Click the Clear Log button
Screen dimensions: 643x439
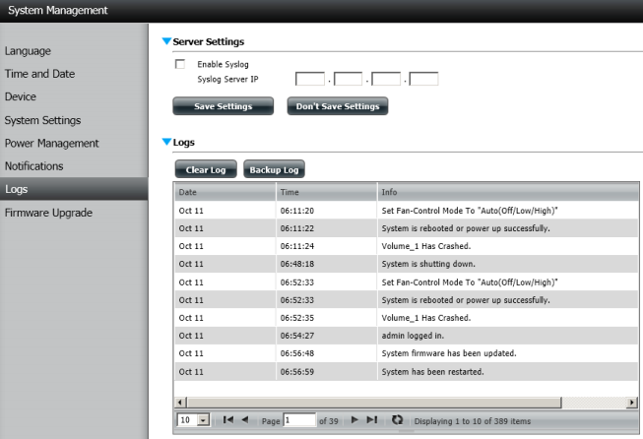[206, 169]
